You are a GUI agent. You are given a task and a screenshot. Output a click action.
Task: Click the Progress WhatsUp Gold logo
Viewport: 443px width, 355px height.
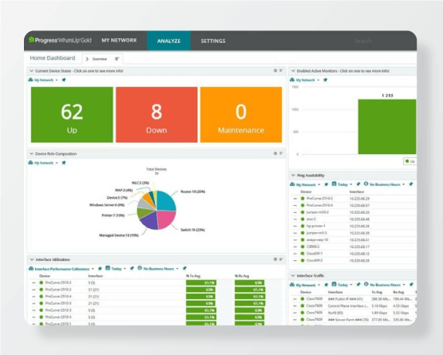tap(60, 40)
